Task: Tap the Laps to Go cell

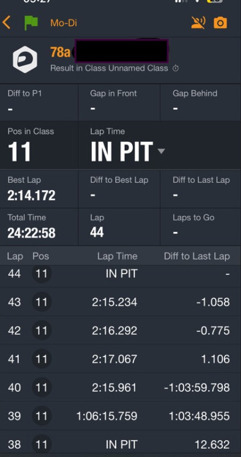Action: click(x=201, y=227)
